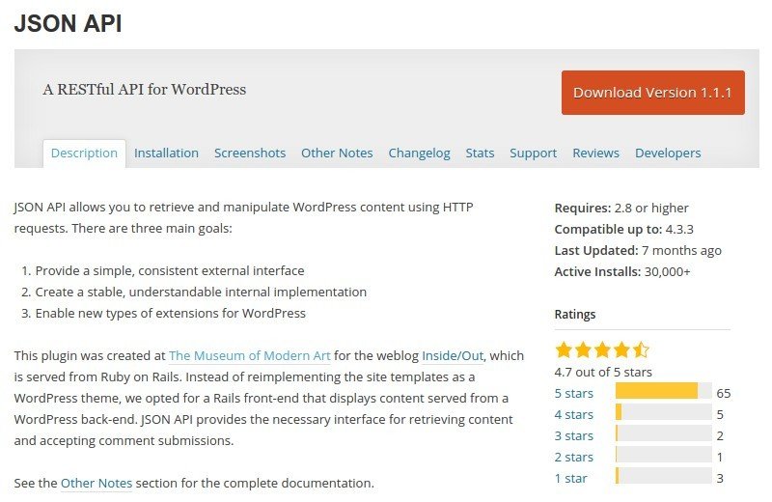Screen dimensions: 772x502
Task: Open the Other Notes tab
Action: point(337,153)
